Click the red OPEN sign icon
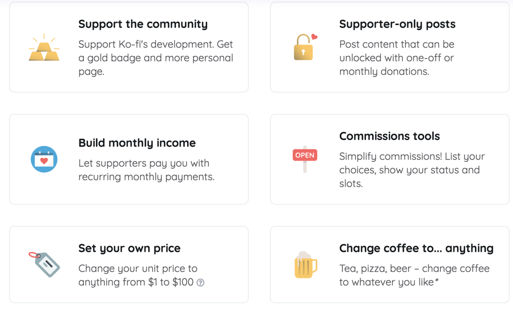The width and height of the screenshot is (513, 310). [x=305, y=156]
